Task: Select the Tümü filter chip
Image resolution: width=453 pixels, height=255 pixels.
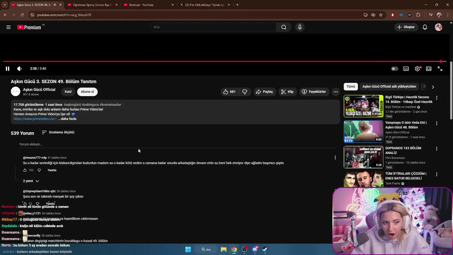Action: [x=351, y=86]
